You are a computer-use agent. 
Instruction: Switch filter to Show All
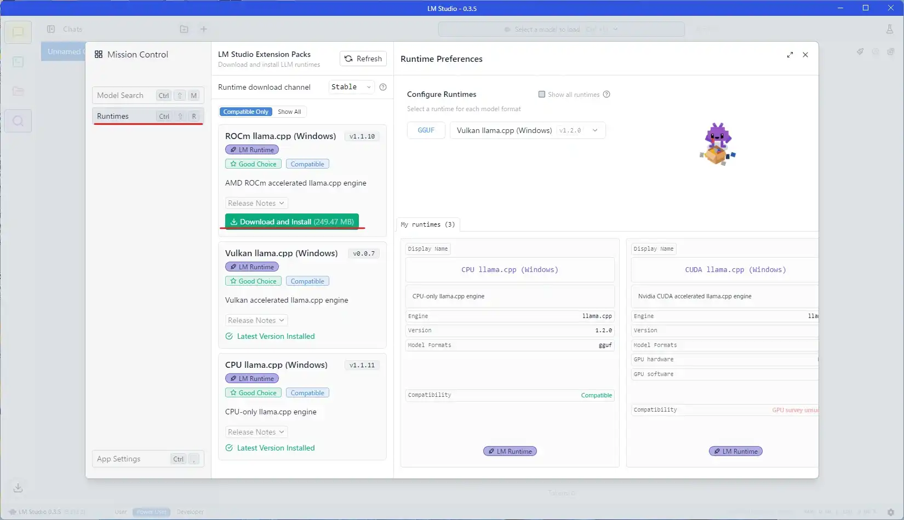[289, 112]
